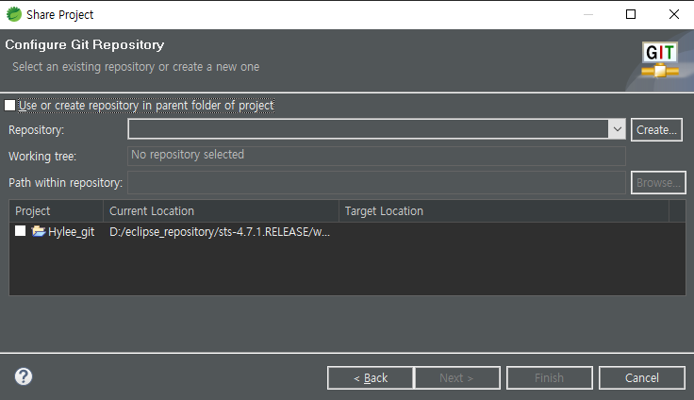Select the D:/eclipse_repository current location cell
The height and width of the screenshot is (400, 694).
220,232
